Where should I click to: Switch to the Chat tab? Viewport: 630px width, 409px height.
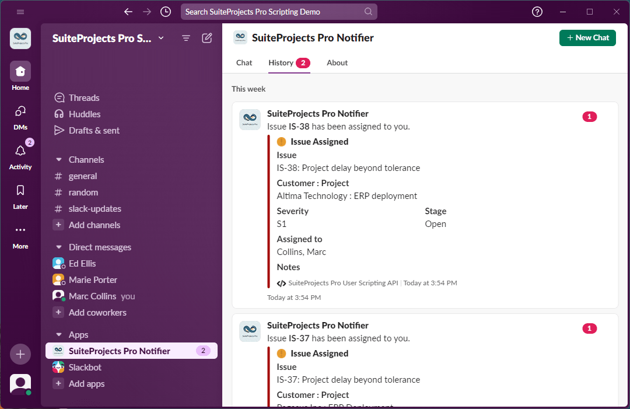click(244, 62)
